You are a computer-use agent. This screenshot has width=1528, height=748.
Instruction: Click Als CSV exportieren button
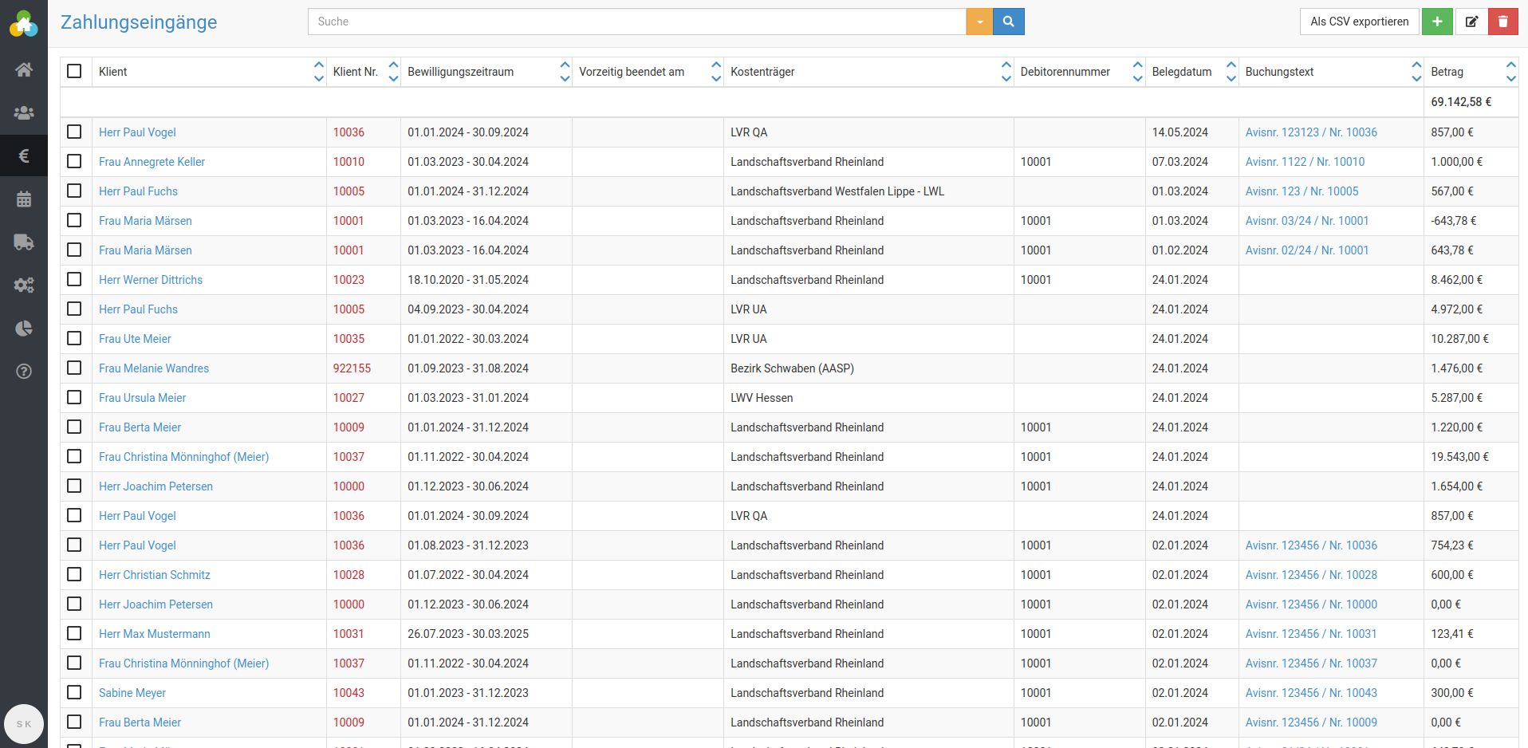(x=1359, y=22)
